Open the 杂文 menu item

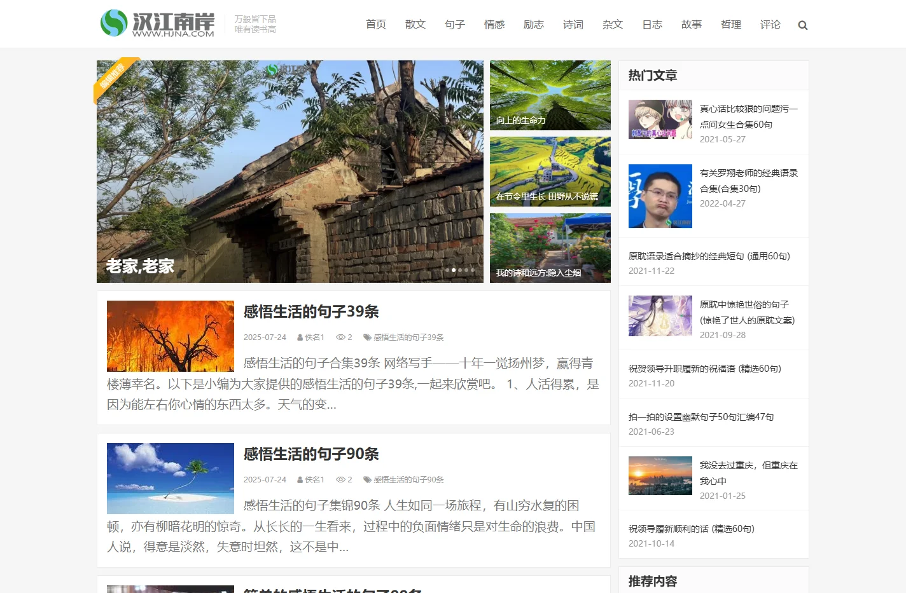point(613,24)
